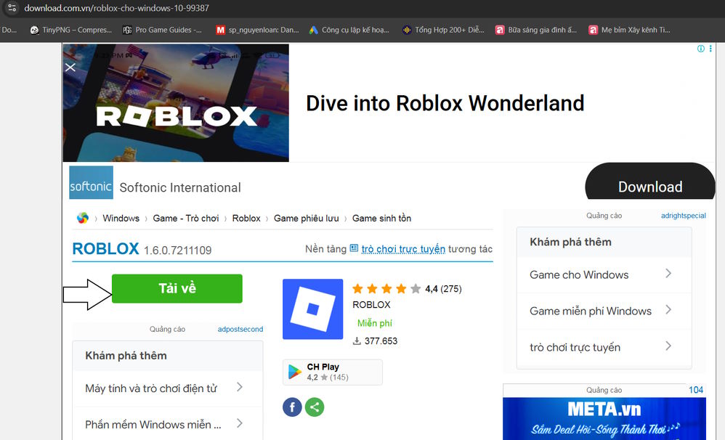Screen dimensions: 725x440
Task: Go to Game sinh tồn breadcrumb
Action: pyautogui.click(x=381, y=218)
